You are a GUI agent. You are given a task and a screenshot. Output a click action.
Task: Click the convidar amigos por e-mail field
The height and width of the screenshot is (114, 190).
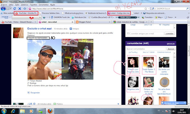point(147,34)
